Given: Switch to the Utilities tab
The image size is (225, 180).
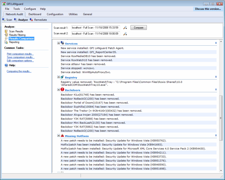Looking at the screenshot, I should 73,14.
